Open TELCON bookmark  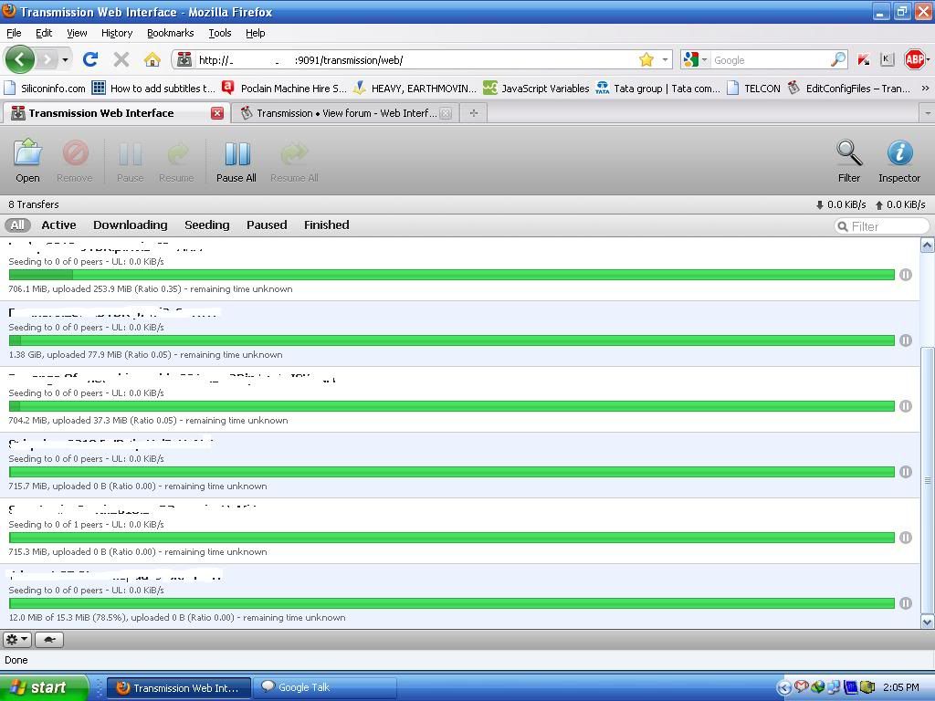click(x=753, y=89)
